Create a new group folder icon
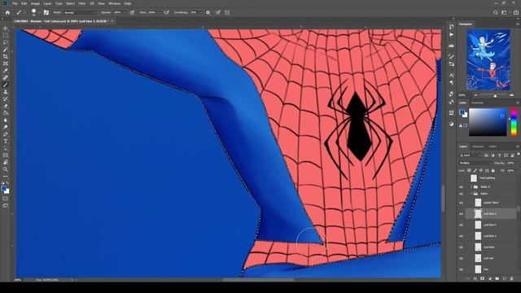This screenshot has width=521, height=293. [497, 278]
